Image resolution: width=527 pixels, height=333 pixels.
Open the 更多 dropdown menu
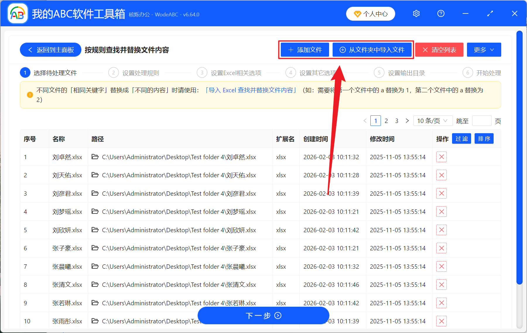pos(483,50)
